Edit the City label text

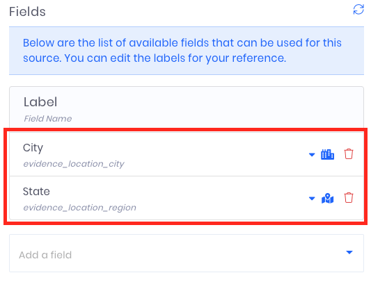(x=33, y=148)
